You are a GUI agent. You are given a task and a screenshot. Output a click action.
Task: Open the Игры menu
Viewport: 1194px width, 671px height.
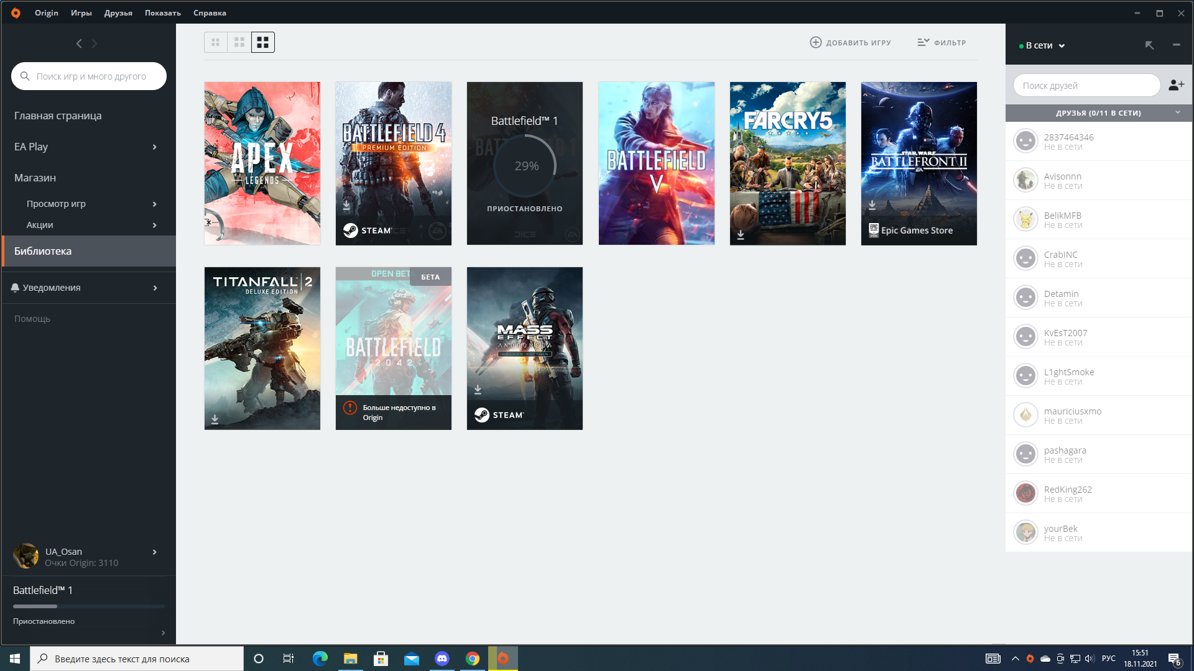tap(81, 12)
